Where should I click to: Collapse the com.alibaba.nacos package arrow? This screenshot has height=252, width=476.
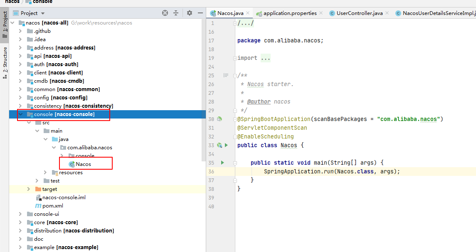click(54, 148)
